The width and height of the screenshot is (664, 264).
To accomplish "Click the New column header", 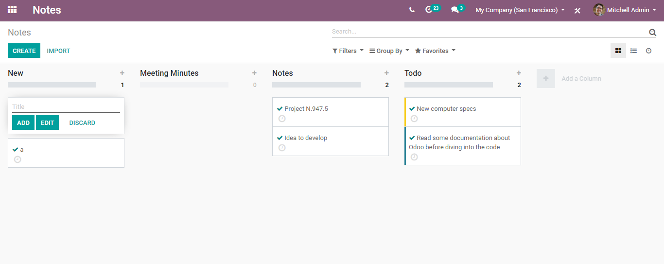I will [16, 73].
